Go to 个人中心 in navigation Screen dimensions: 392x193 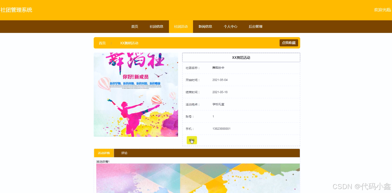click(x=231, y=26)
